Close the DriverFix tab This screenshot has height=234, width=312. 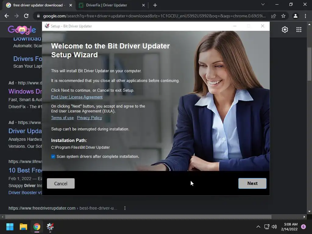pos(144,5)
